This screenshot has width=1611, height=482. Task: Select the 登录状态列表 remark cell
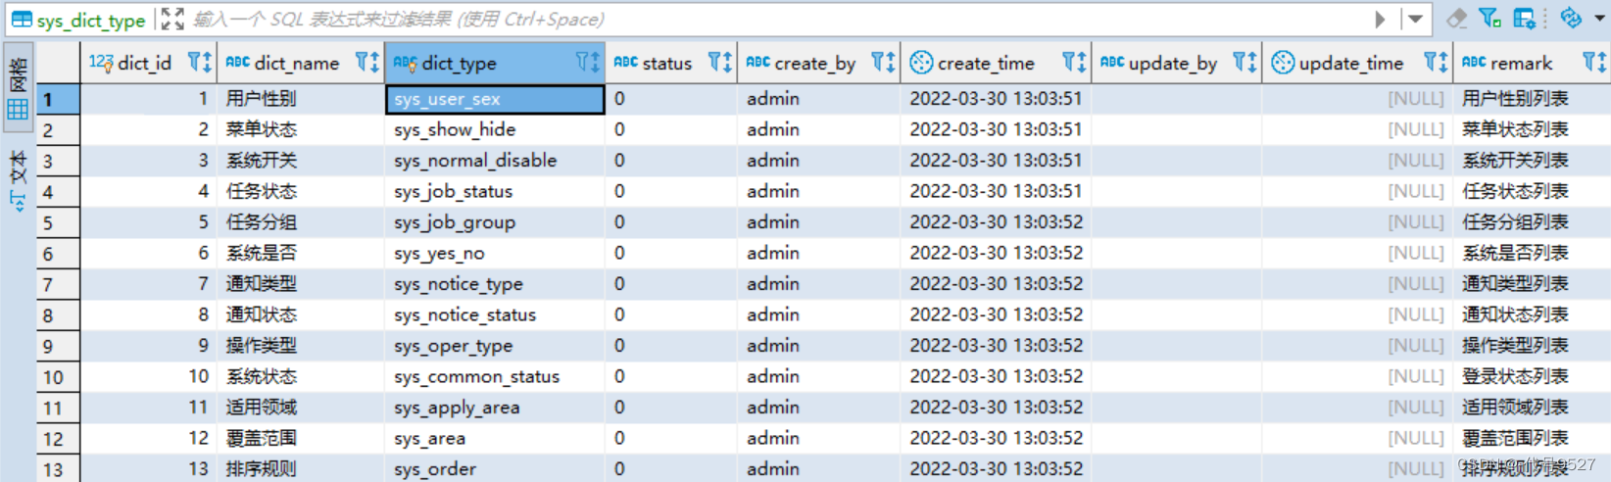[x=1532, y=376]
